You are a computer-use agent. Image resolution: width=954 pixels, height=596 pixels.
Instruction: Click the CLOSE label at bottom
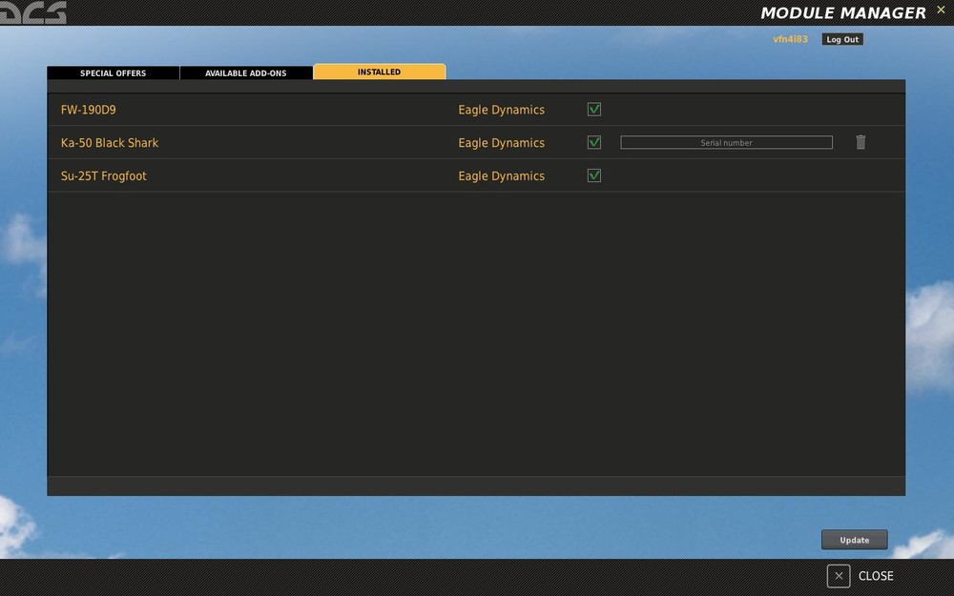(876, 576)
